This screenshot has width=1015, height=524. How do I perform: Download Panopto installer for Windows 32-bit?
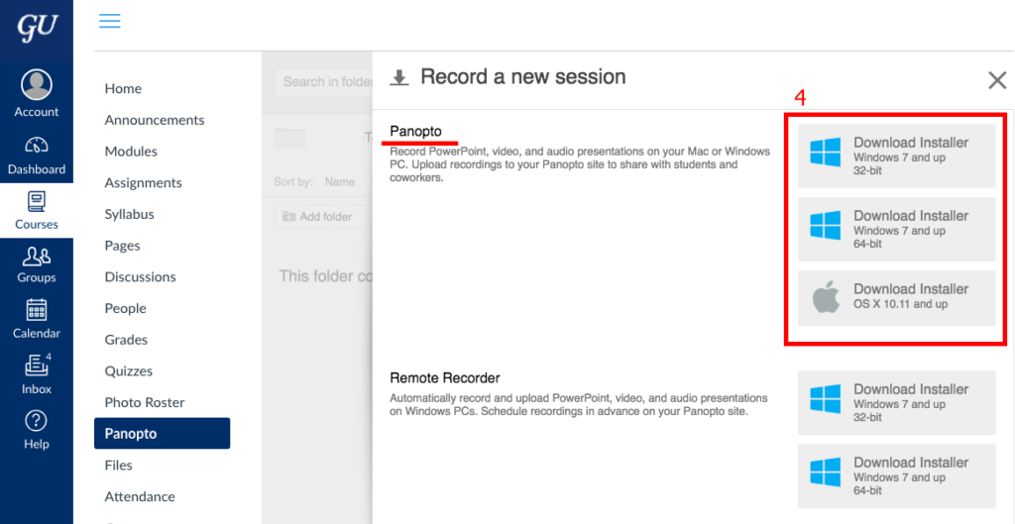[x=896, y=156]
